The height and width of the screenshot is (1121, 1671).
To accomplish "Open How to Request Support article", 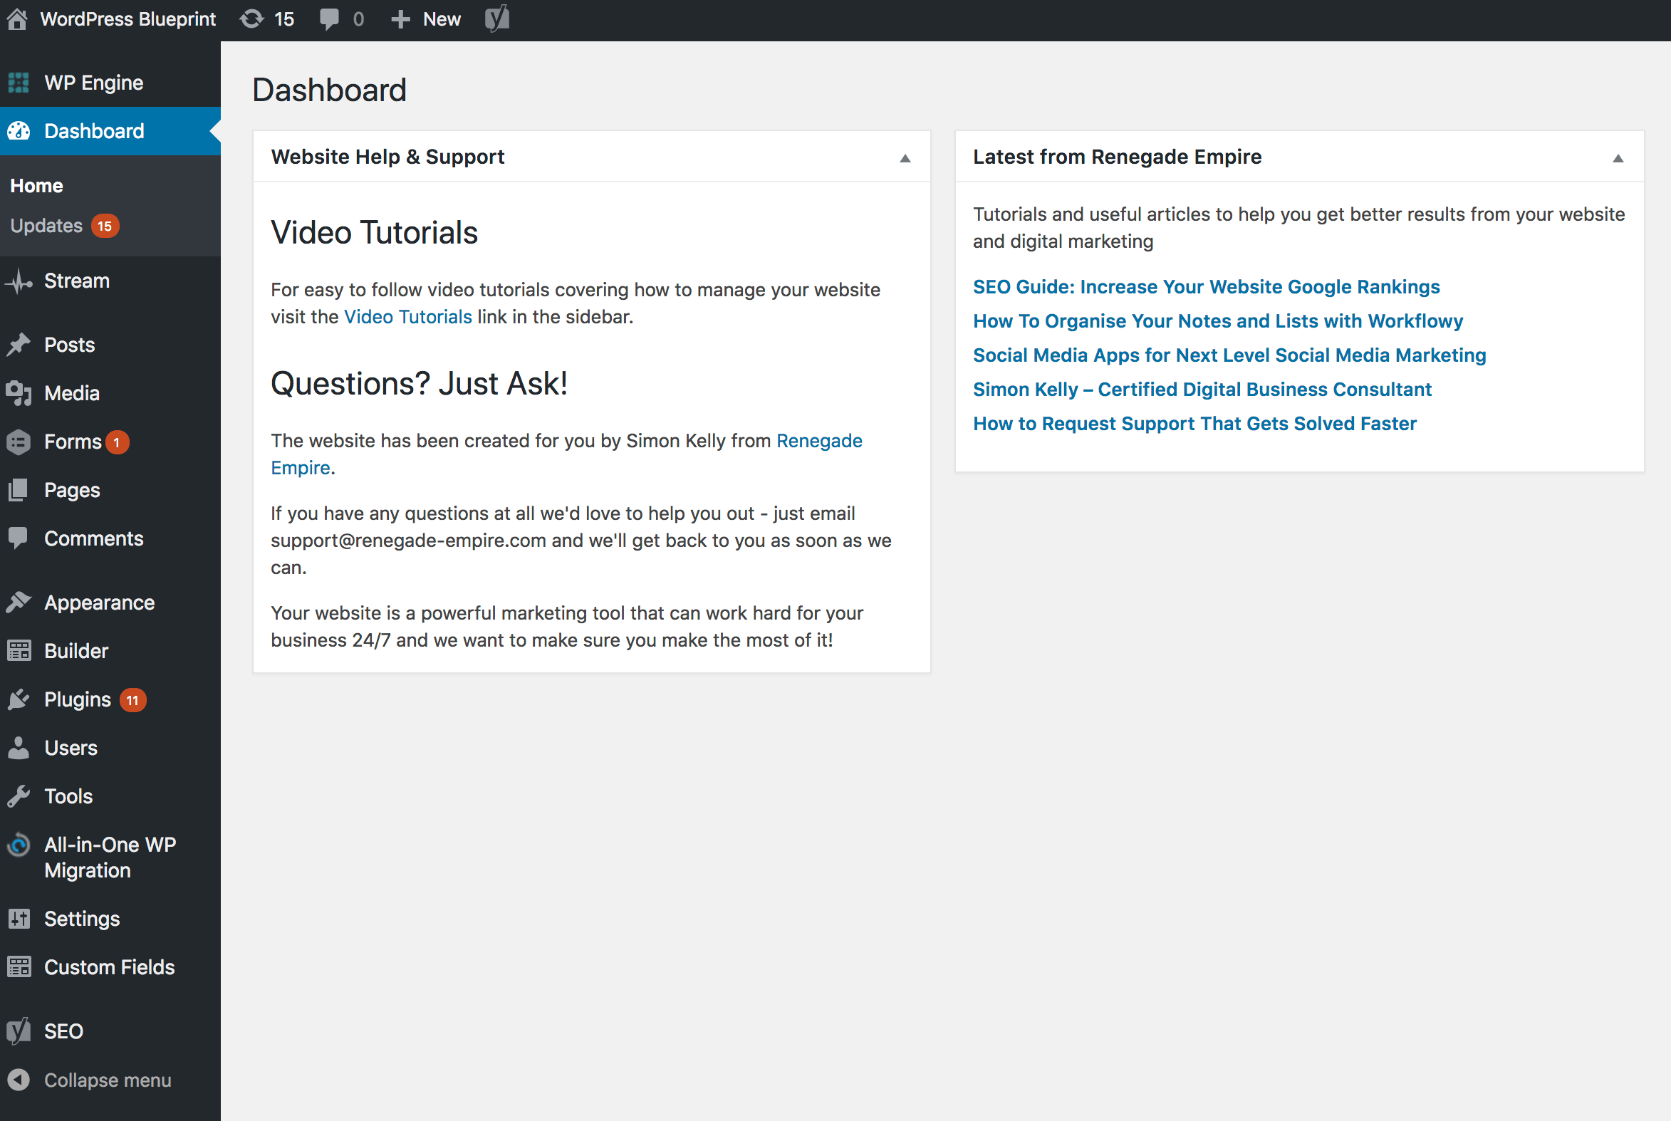I will 1194,424.
